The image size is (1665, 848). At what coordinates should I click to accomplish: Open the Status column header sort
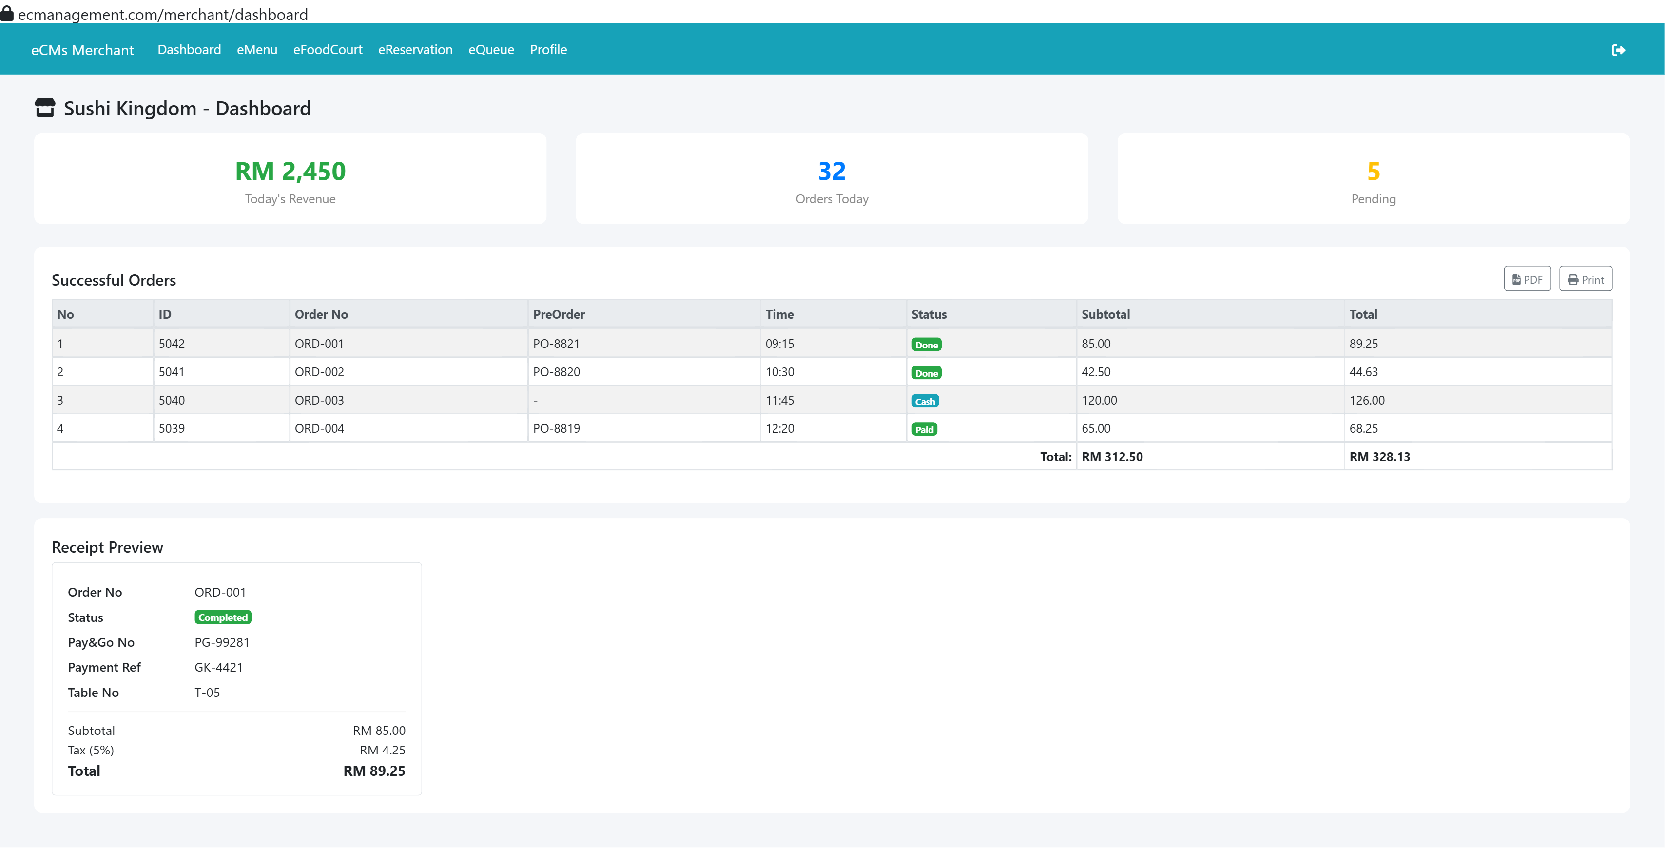928,314
